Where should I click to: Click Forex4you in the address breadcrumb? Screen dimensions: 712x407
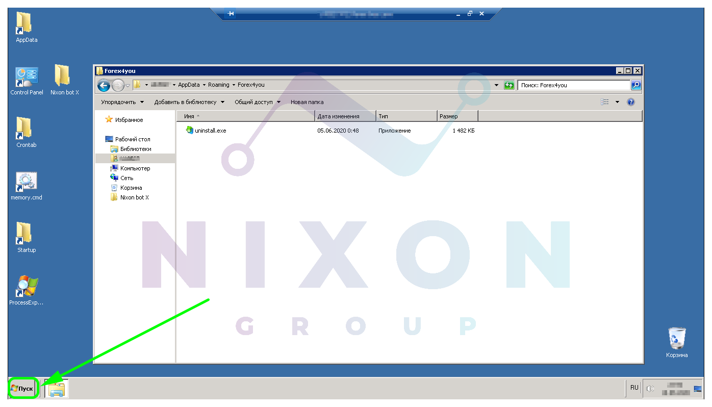click(251, 85)
